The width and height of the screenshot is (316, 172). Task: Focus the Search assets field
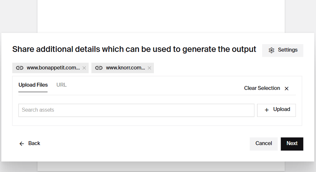[136, 110]
